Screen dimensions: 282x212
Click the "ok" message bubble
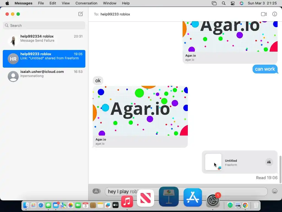[98, 81]
